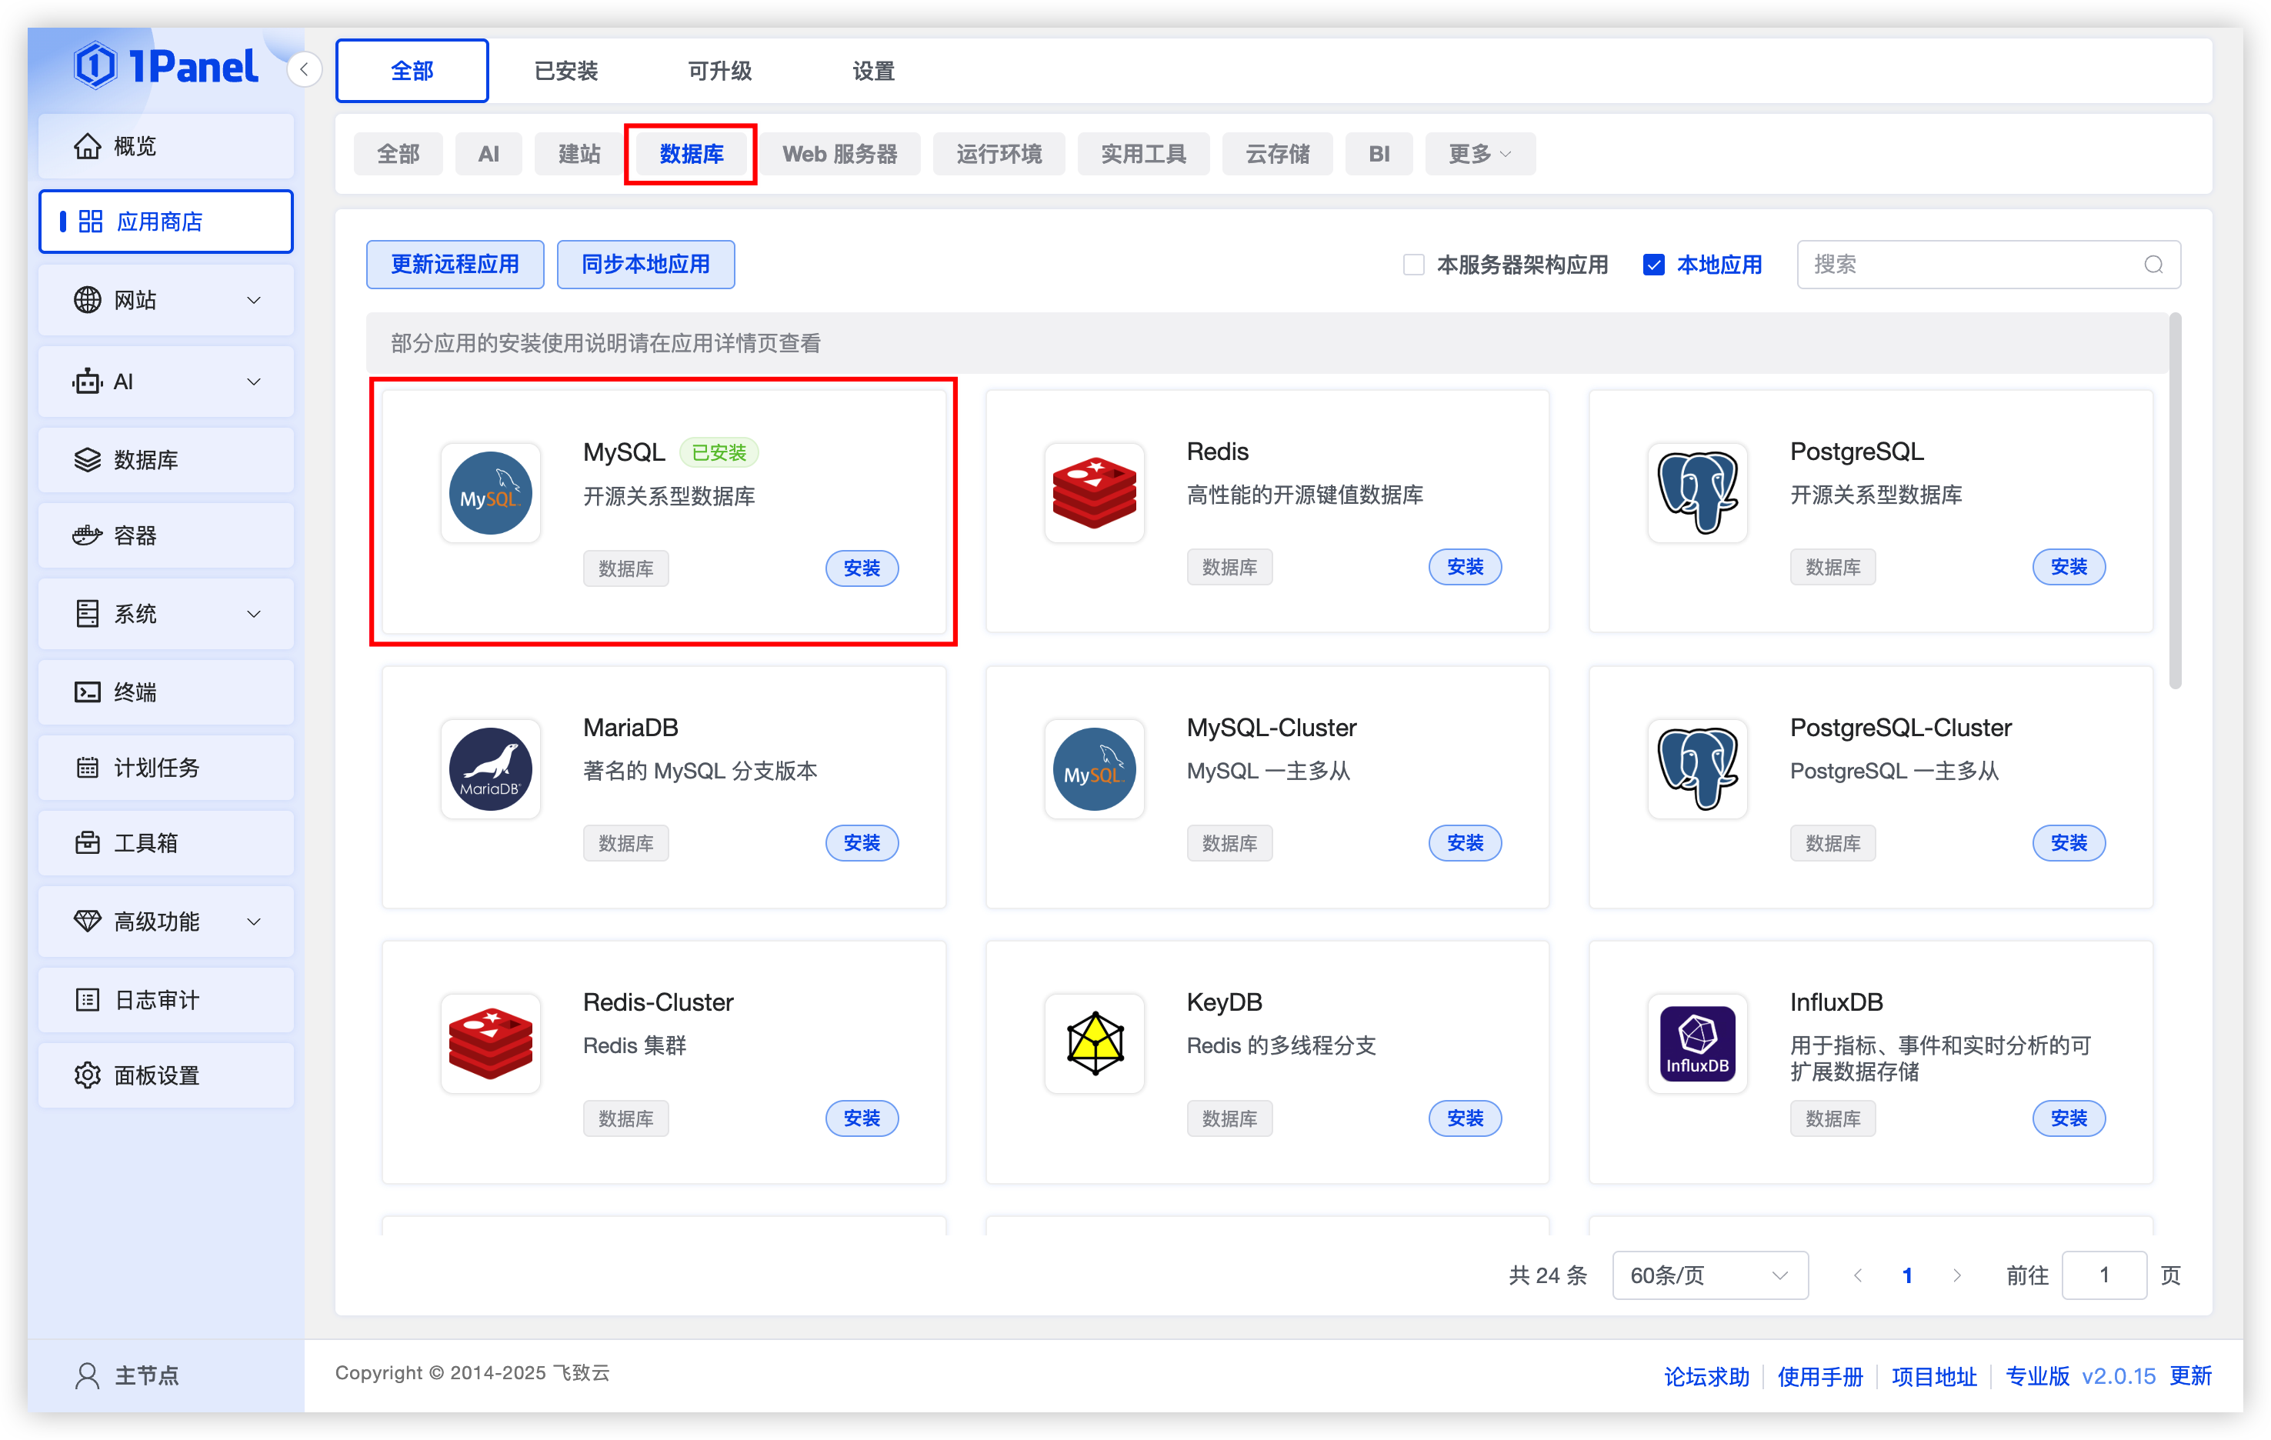The image size is (2271, 1440).
Task: Open the InfluxDB app icon
Action: coord(1696,1043)
